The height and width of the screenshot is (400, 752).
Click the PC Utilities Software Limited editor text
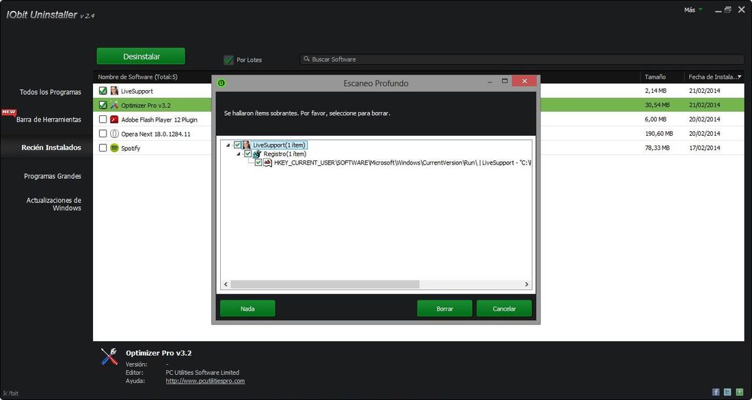pyautogui.click(x=202, y=372)
